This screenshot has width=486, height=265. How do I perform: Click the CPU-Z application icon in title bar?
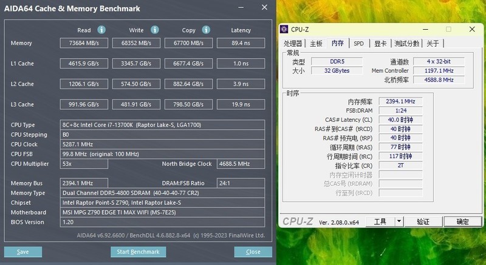coord(284,29)
